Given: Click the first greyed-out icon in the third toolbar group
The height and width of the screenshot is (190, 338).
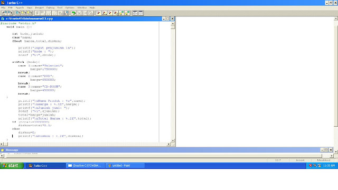Looking at the screenshot, I should [x=37, y=13].
